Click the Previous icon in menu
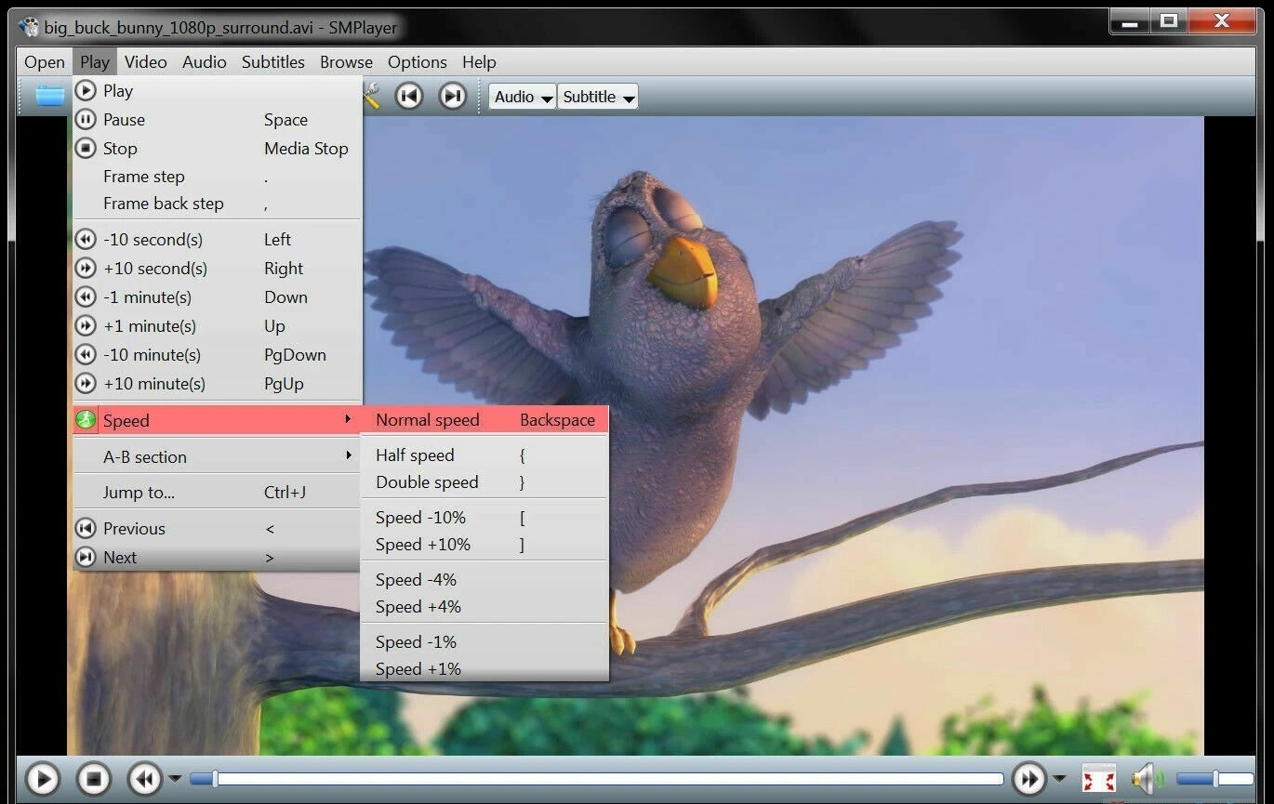 point(86,528)
